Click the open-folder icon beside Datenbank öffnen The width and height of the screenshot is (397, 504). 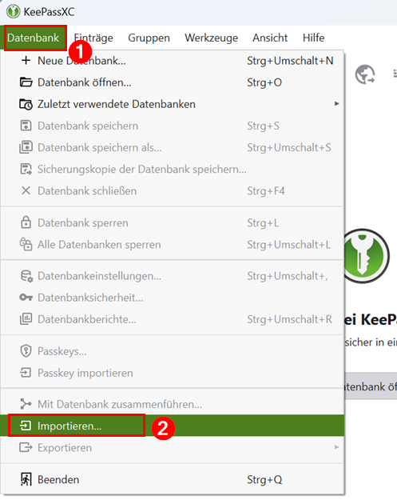(26, 82)
